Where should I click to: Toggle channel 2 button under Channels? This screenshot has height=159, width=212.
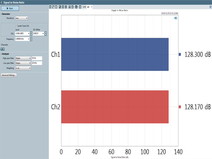[x=3, y=49]
